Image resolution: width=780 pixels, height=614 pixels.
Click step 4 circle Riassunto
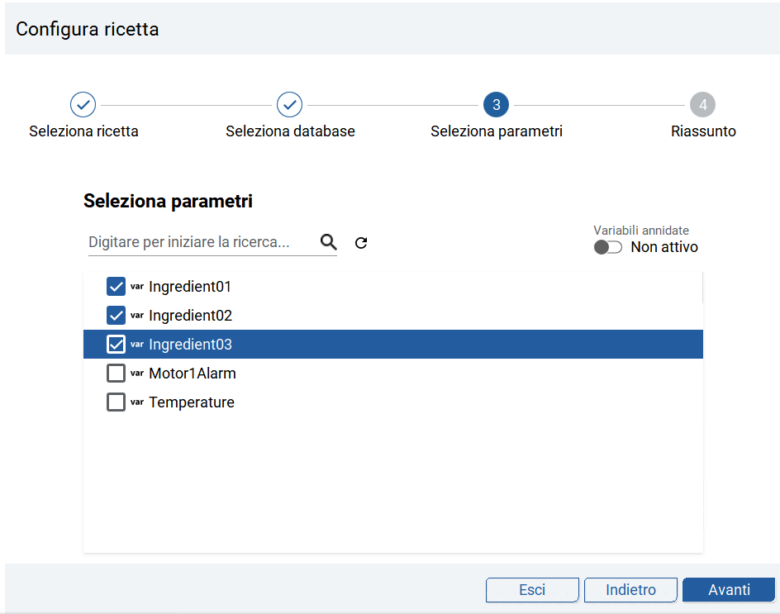coord(702,104)
